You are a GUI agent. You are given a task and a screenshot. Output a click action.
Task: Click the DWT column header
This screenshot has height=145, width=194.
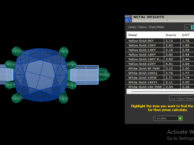(x=187, y=35)
